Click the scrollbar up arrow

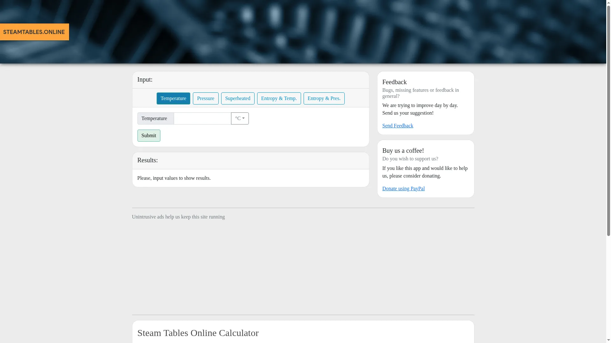point(608,2)
